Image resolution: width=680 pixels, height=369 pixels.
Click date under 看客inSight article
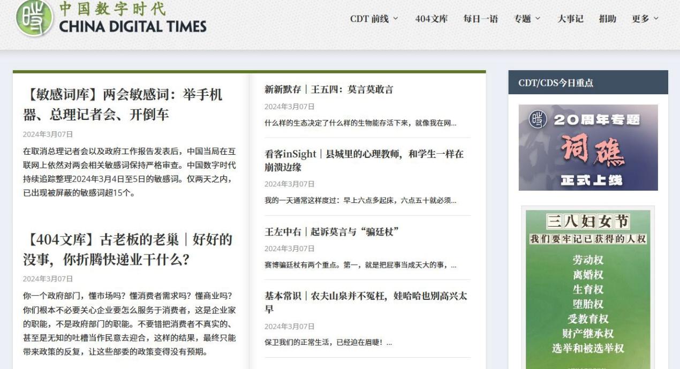click(289, 184)
